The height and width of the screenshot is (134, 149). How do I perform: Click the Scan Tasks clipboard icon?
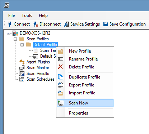pyautogui.click(x=36, y=50)
